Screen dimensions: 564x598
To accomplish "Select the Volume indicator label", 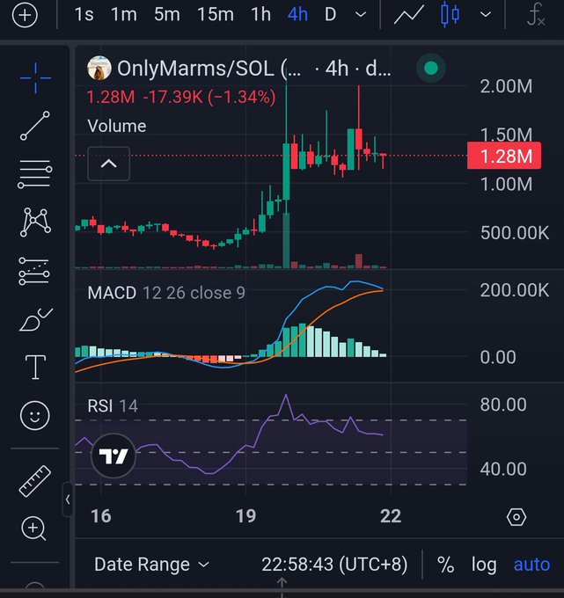I will pos(117,127).
